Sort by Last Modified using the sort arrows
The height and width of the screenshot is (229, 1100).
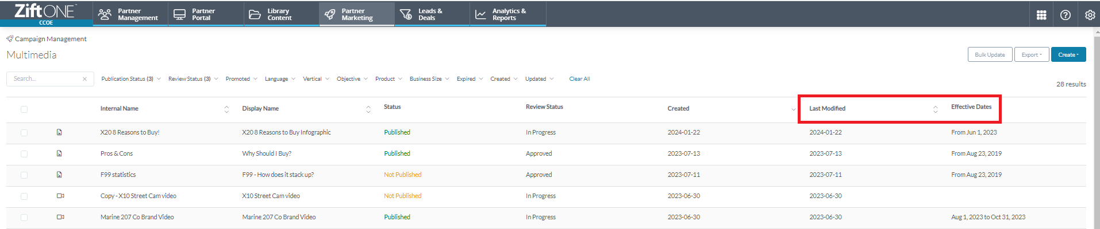935,109
